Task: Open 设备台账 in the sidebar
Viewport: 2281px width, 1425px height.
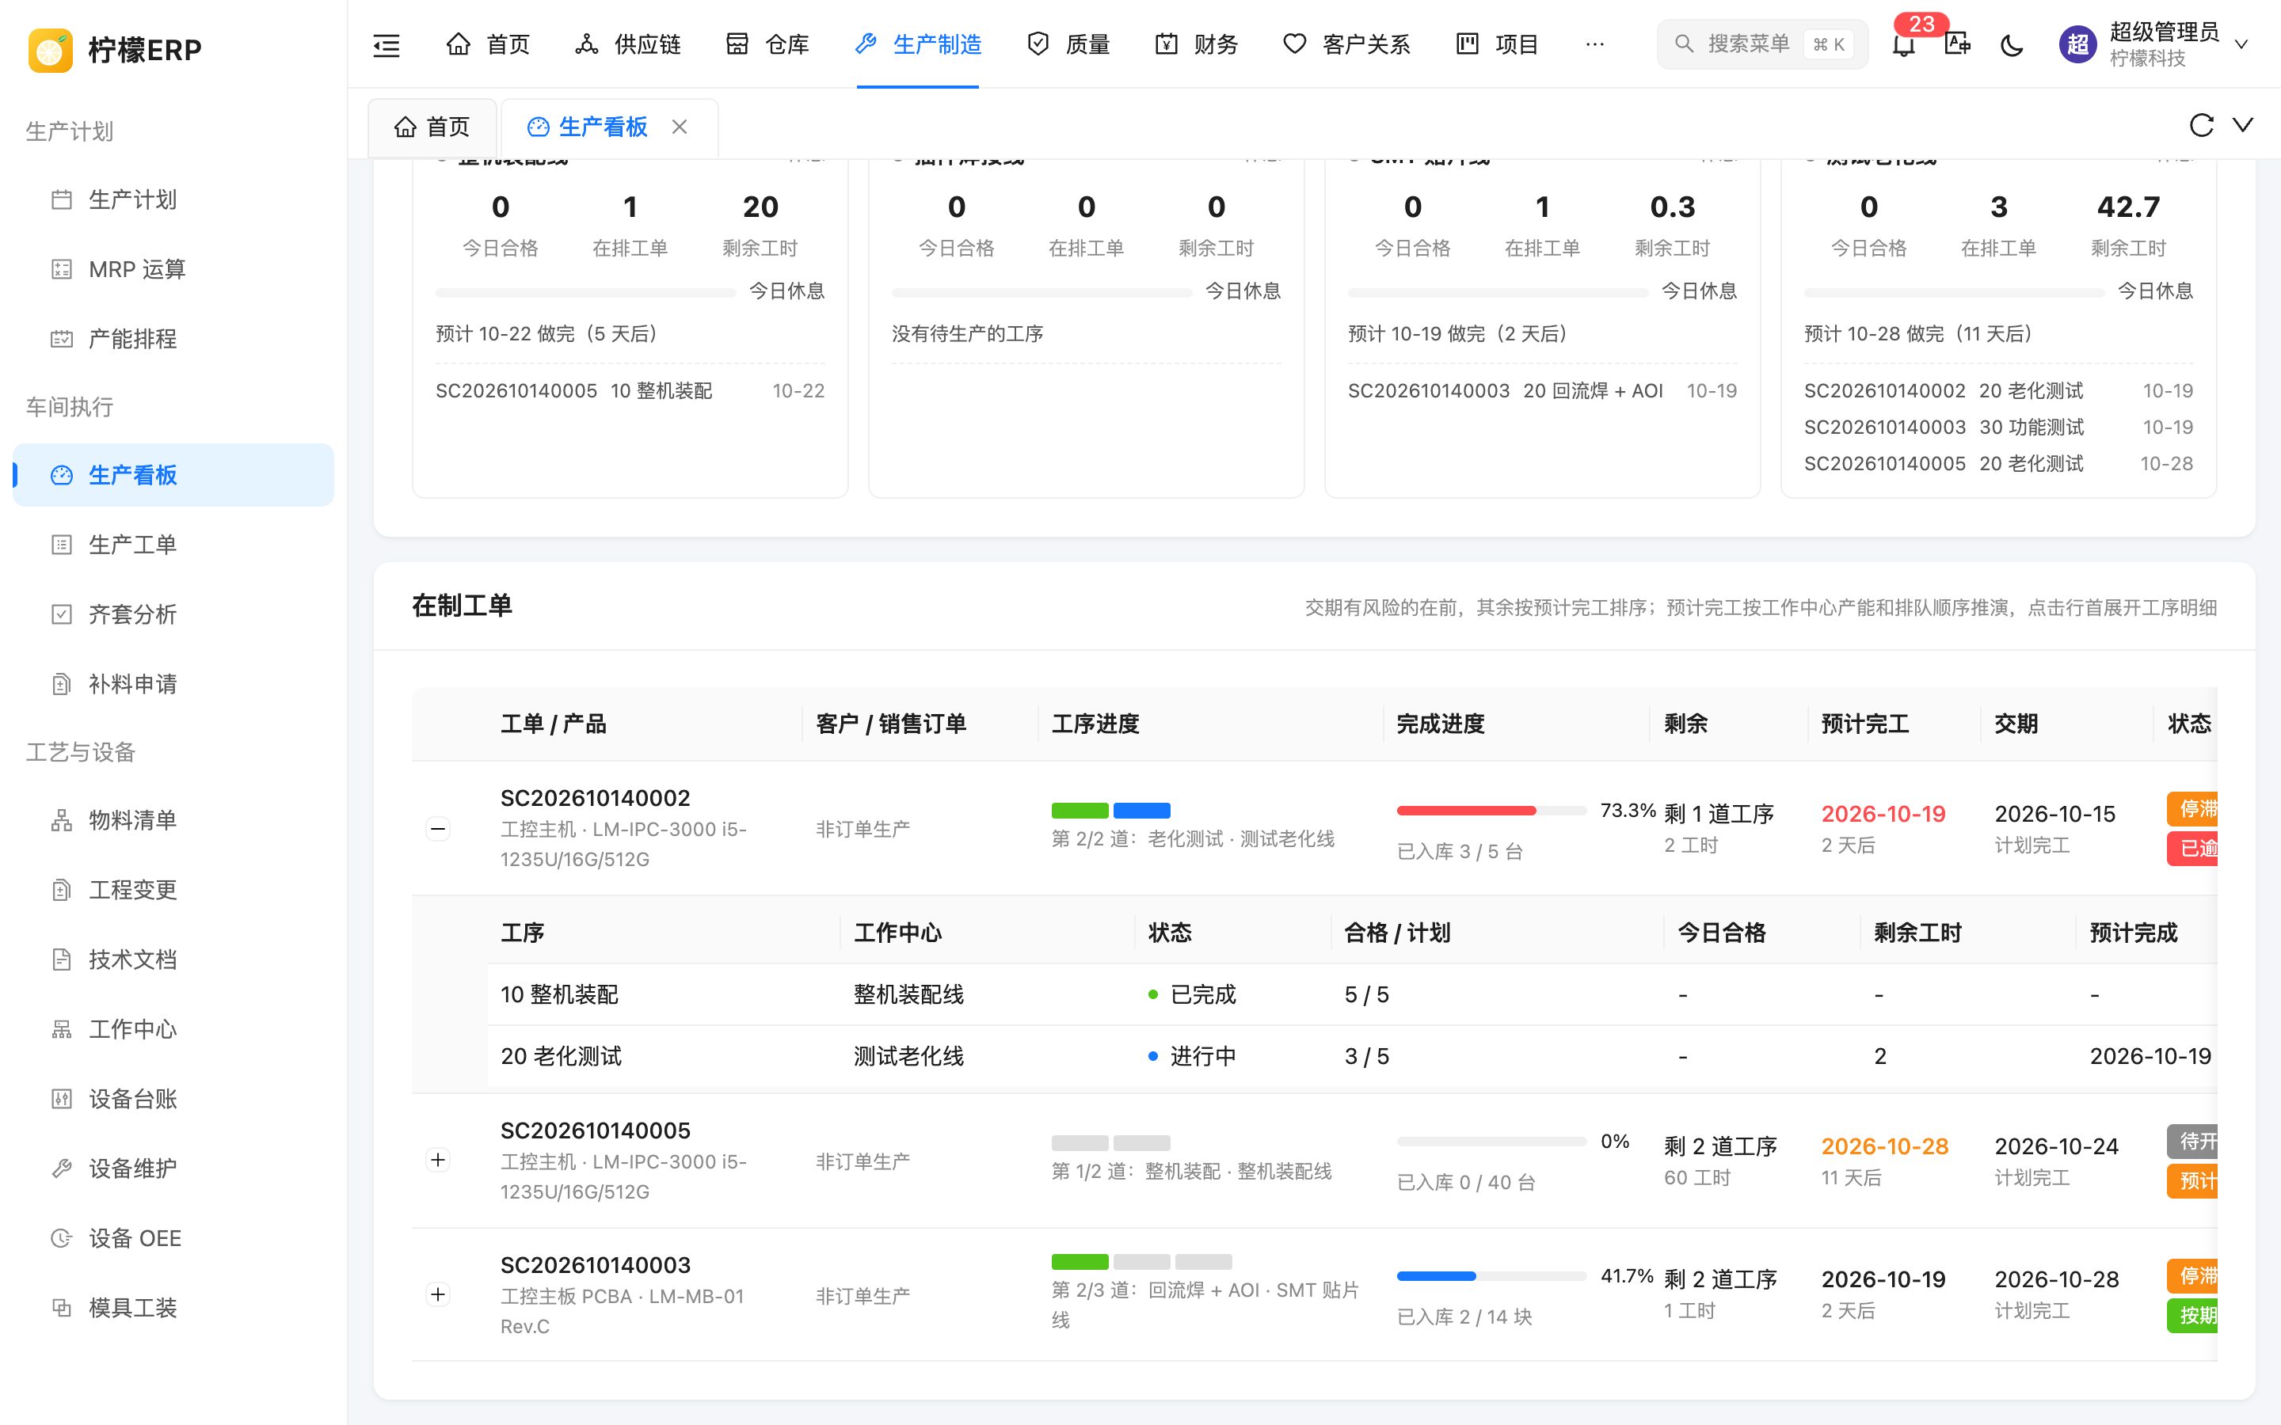Action: click(173, 1099)
